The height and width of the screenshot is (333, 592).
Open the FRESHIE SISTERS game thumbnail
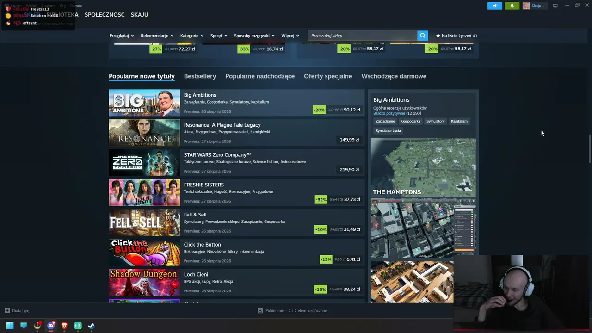click(144, 192)
